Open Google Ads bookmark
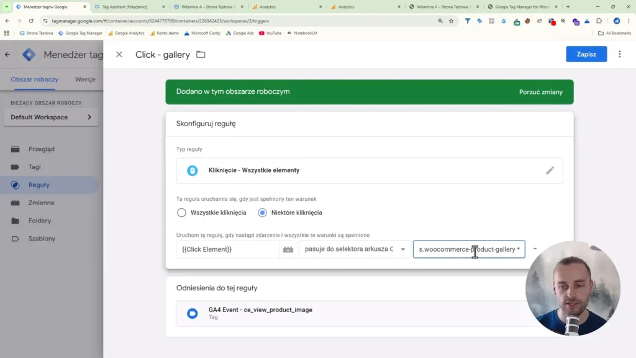Viewport: 636px width, 358px height. pos(240,34)
